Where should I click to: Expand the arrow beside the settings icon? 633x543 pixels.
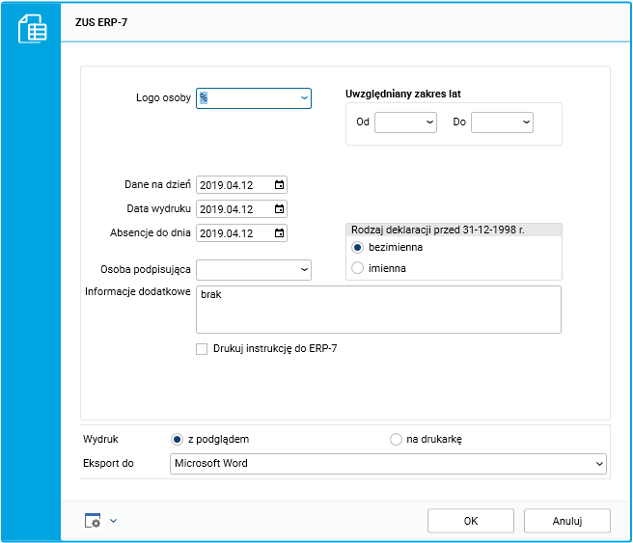point(114,521)
